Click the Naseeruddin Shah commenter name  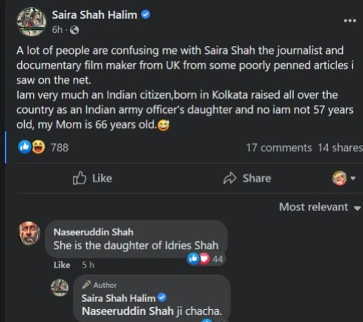tap(93, 232)
